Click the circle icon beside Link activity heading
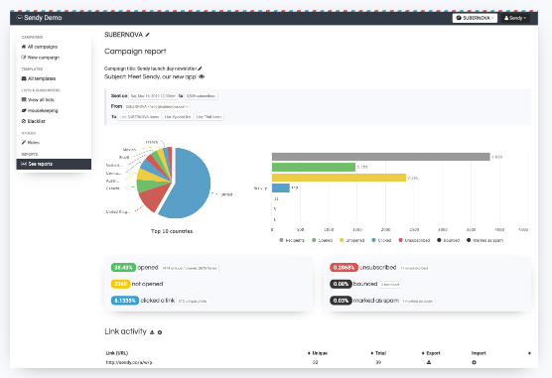The width and height of the screenshot is (552, 378). (160, 332)
